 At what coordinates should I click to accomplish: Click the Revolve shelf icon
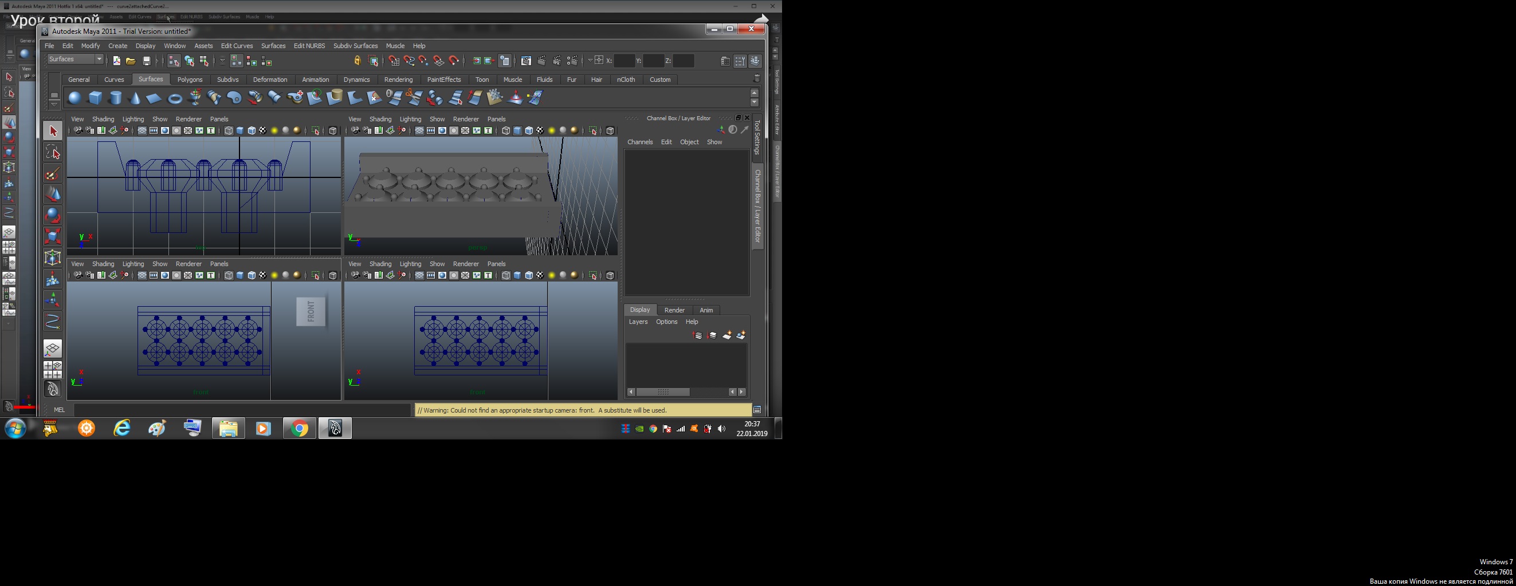(195, 97)
